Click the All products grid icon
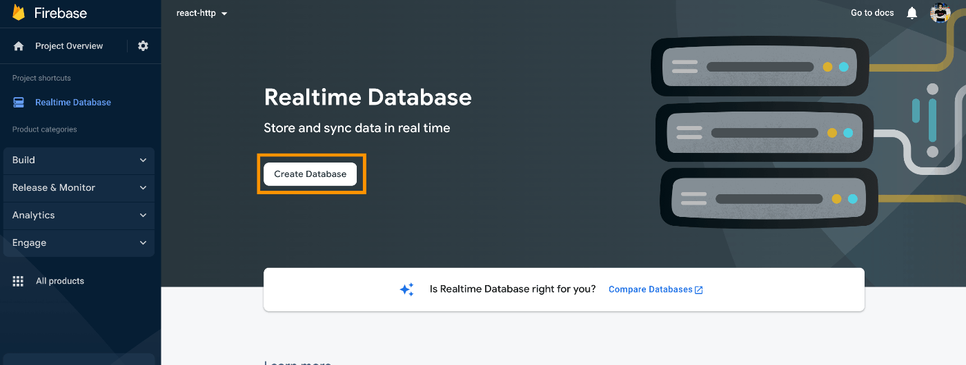The height and width of the screenshot is (365, 966). 19,281
